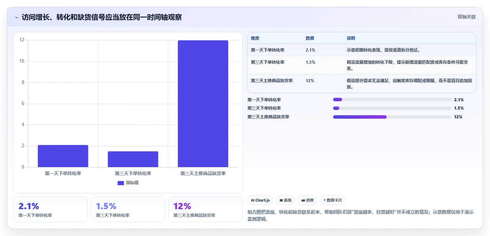Click description starting 假设部分需求无法满足
The width and height of the screenshot is (490, 236).
[x=409, y=84]
